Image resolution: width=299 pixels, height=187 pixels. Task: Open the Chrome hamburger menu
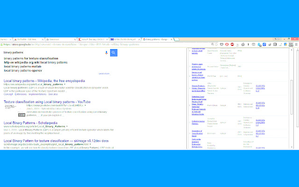click(x=296, y=44)
